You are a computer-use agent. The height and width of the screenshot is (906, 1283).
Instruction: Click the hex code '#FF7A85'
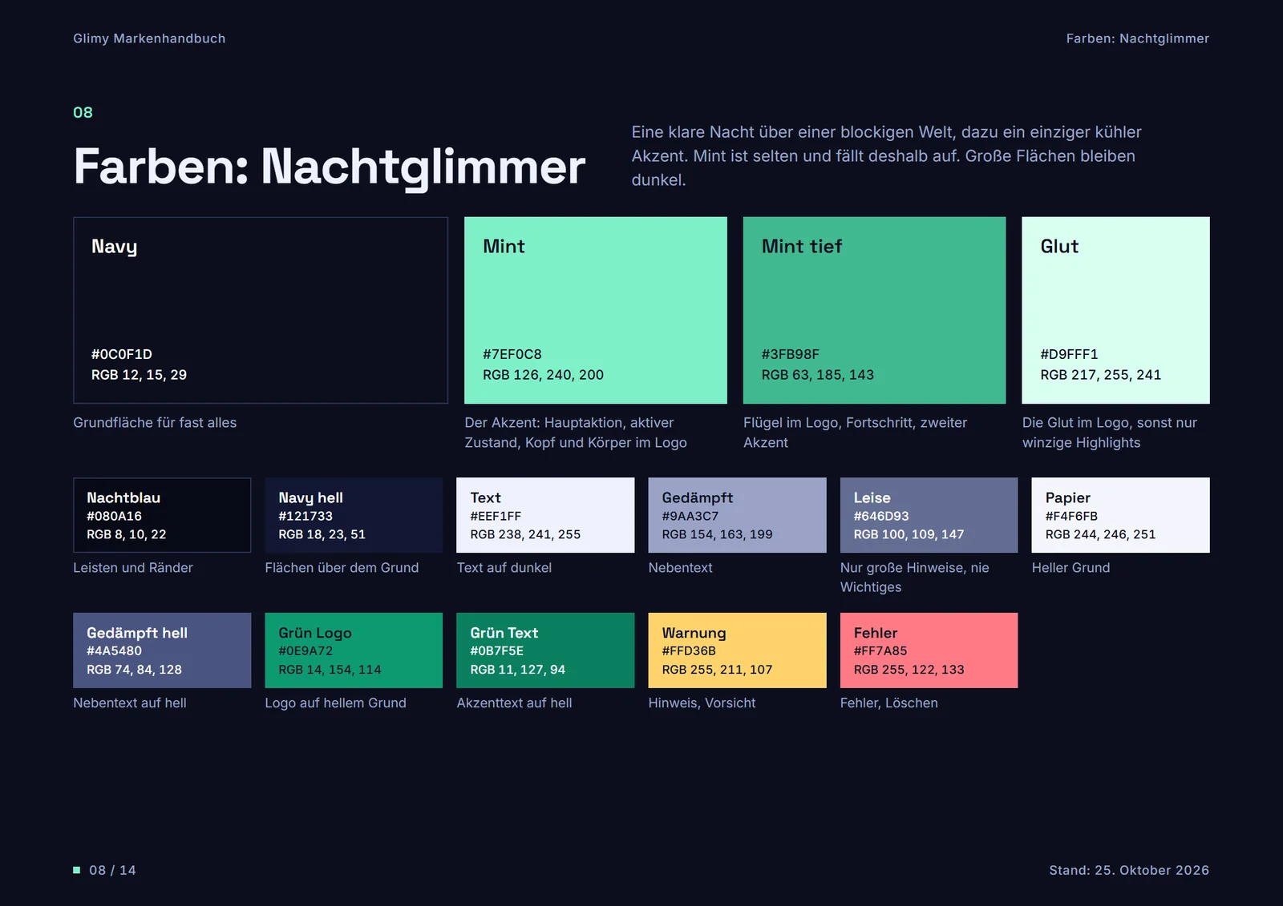pos(880,650)
